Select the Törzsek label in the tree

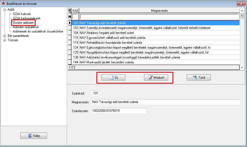(x=13, y=40)
